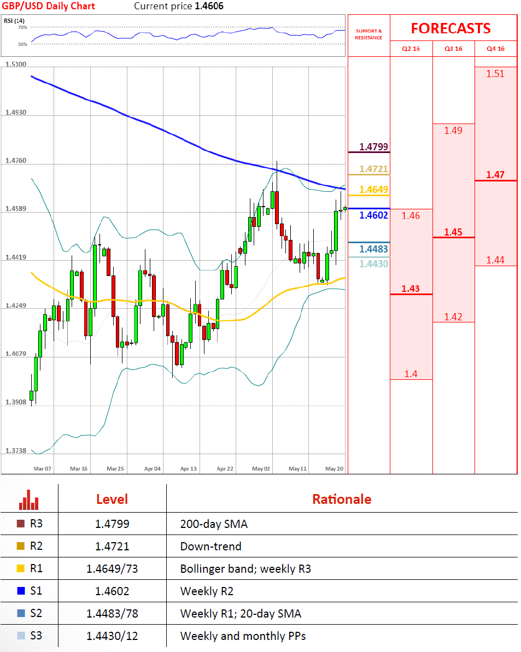Select the S3 light blue swatch

21,636
